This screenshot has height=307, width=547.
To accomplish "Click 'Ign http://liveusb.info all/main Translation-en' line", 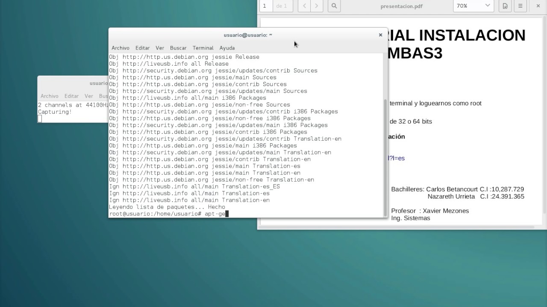I will pos(189,200).
